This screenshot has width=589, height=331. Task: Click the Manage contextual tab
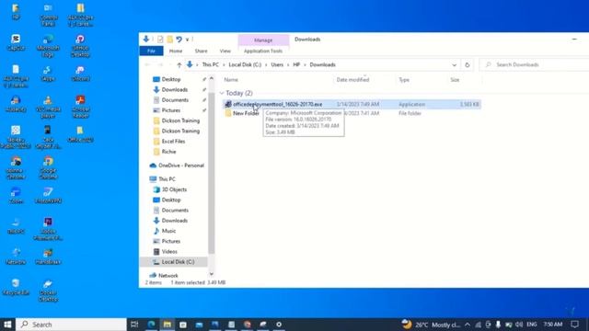263,40
